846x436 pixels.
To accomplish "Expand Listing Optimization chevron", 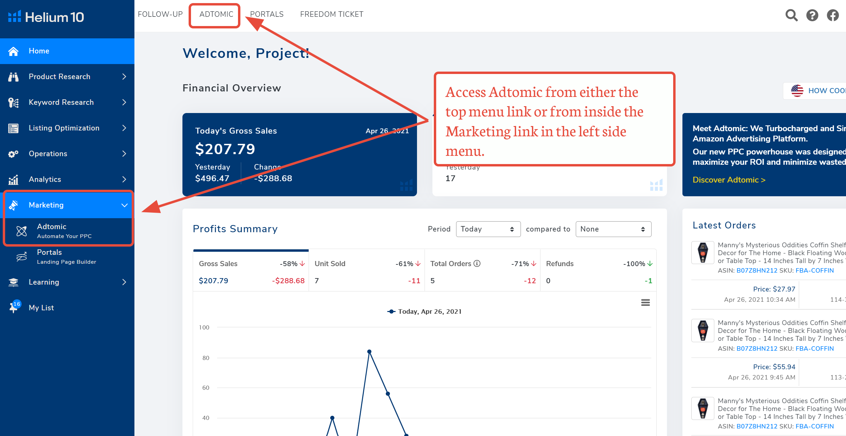I will click(x=124, y=128).
